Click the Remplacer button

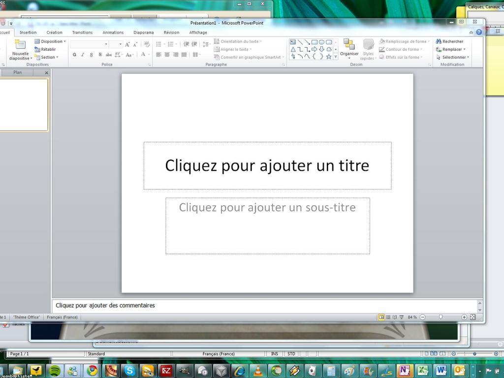[x=450, y=49]
